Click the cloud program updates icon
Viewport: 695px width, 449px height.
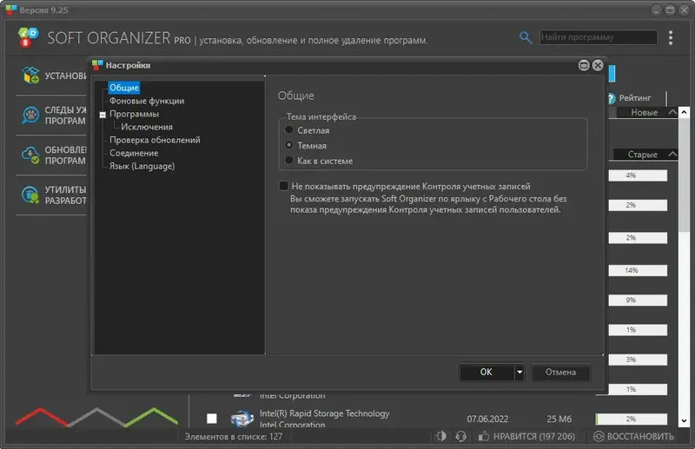click(x=30, y=155)
